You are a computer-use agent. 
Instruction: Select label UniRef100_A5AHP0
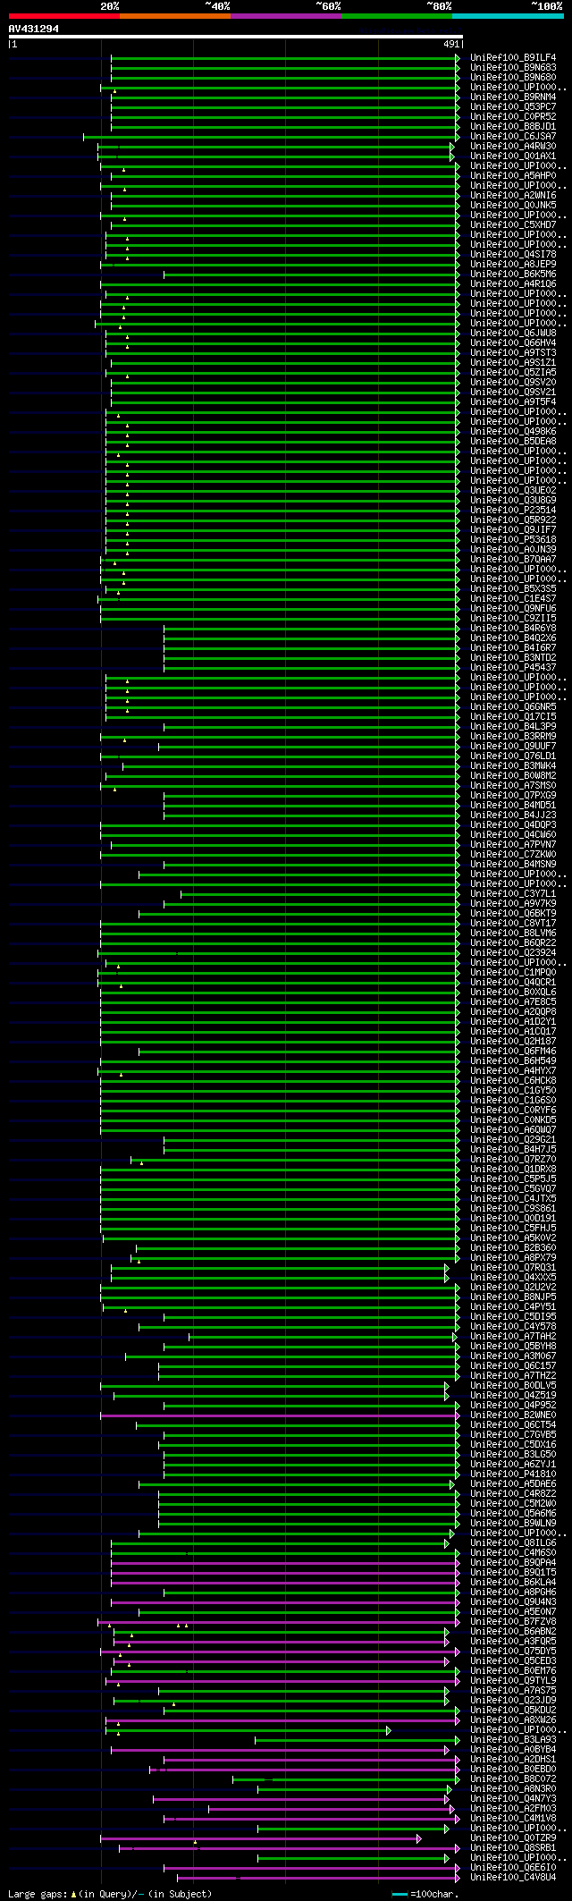pyautogui.click(x=513, y=176)
